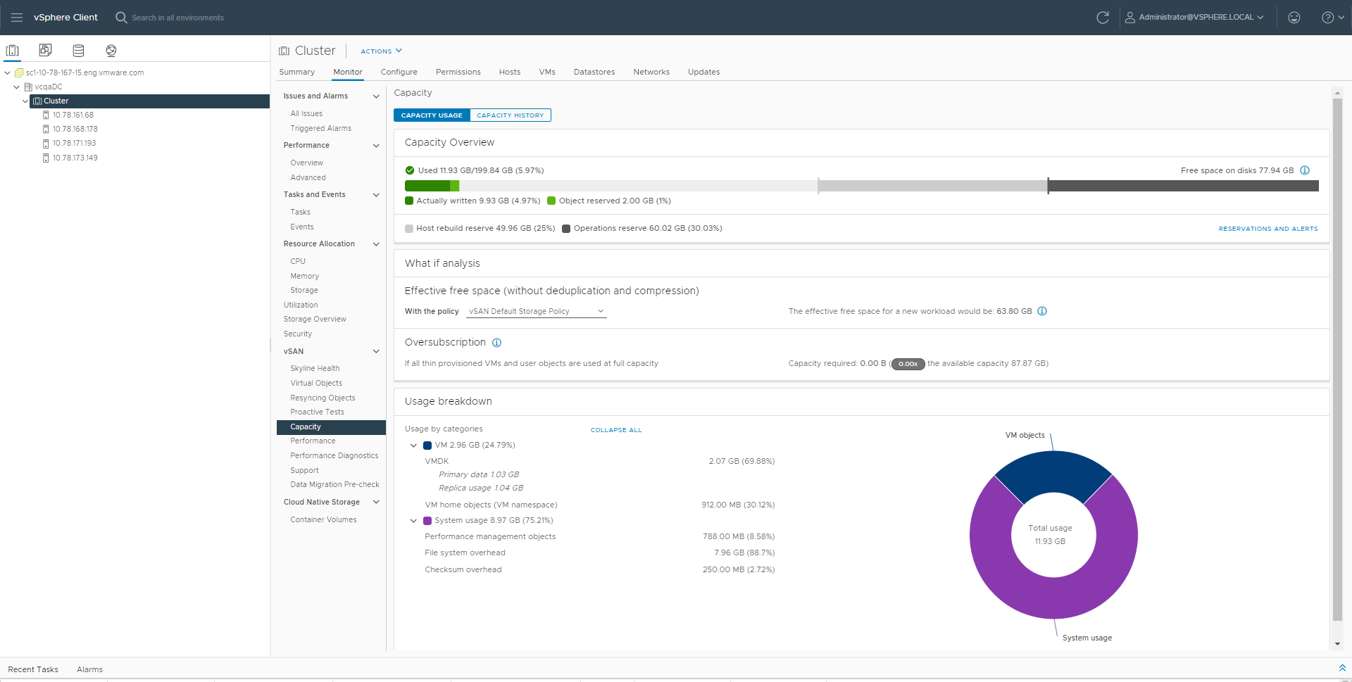Screen dimensions: 1352x682
Task: Switch to the Configure tab
Action: [x=399, y=72]
